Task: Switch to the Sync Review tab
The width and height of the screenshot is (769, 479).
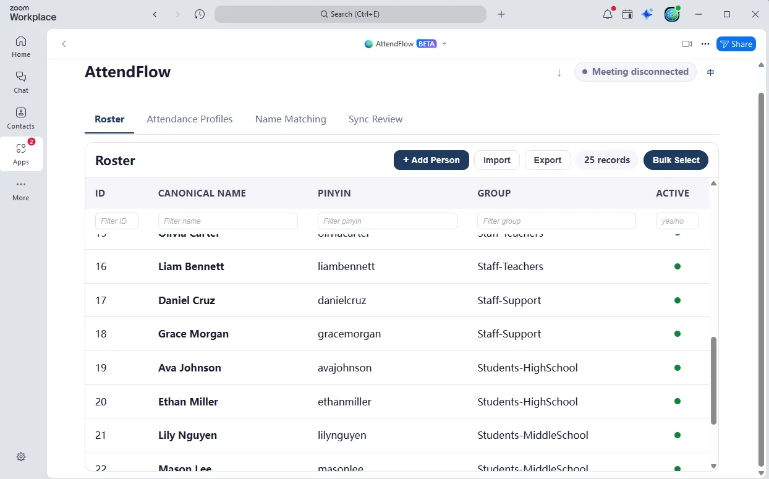Action: [x=375, y=119]
